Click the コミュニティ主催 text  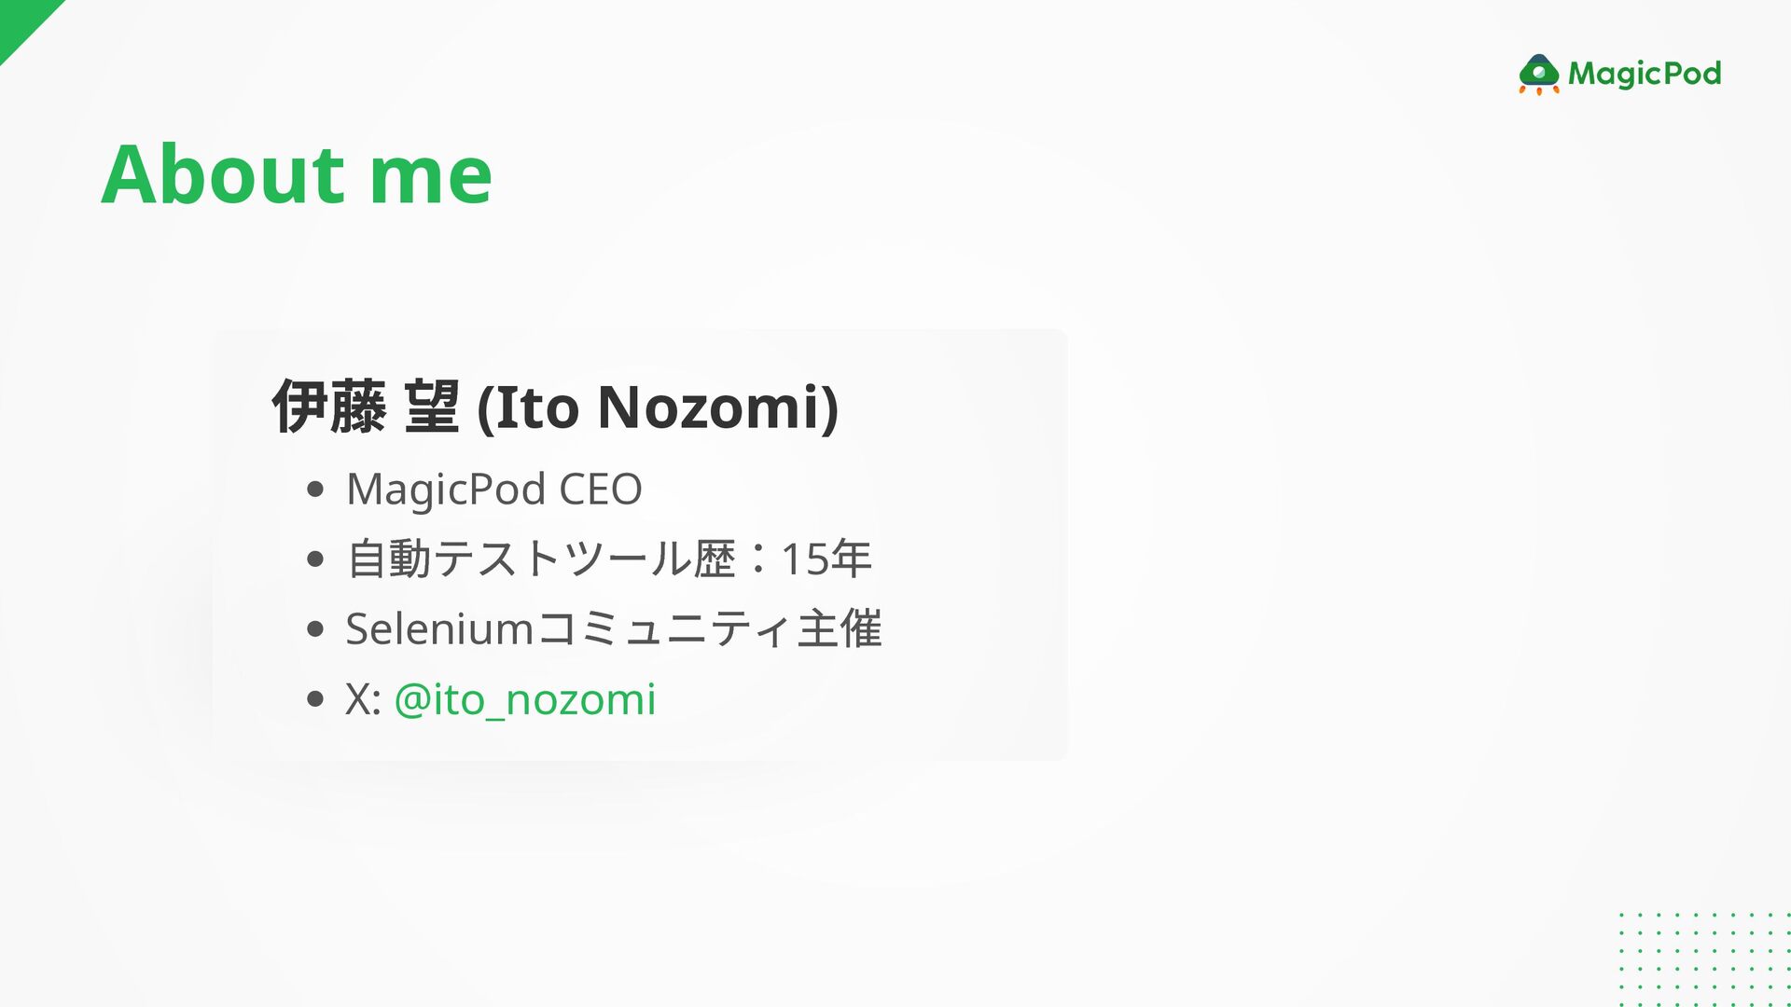(x=709, y=629)
